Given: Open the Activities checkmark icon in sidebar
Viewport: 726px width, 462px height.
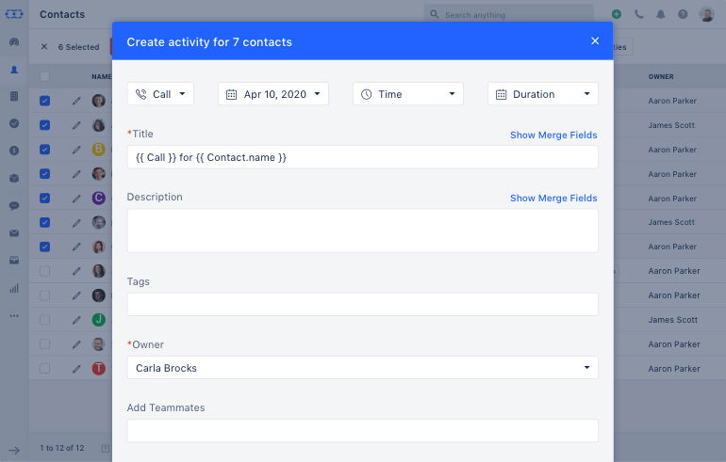Looking at the screenshot, I should click(14, 123).
